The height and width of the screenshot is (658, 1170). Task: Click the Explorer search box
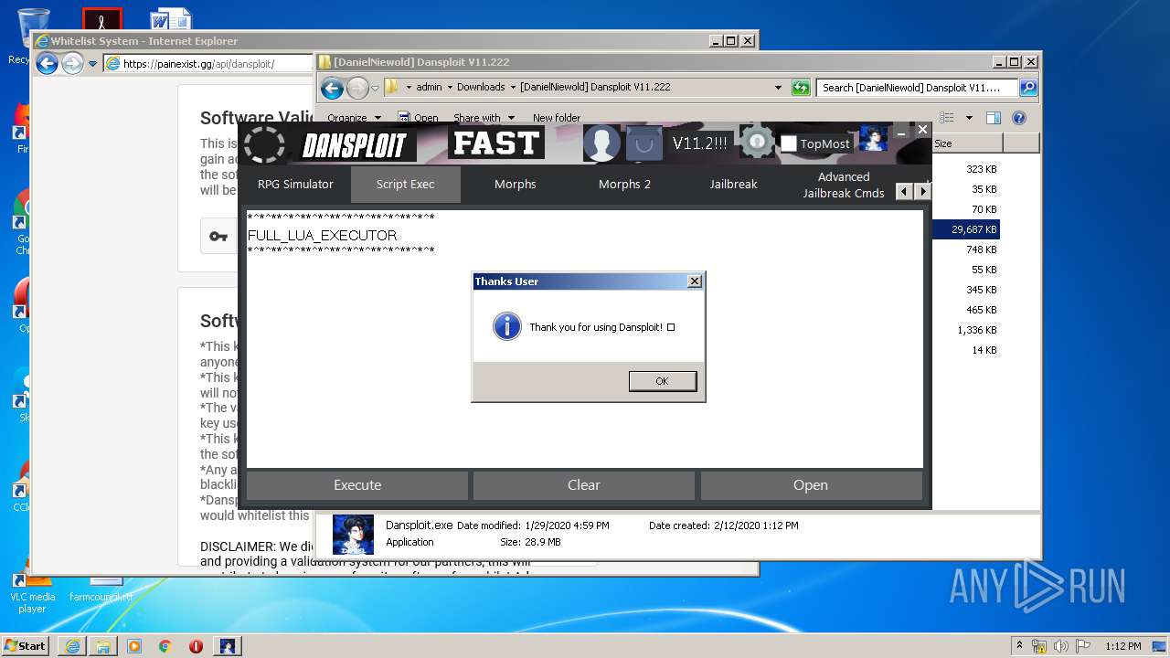tap(917, 88)
